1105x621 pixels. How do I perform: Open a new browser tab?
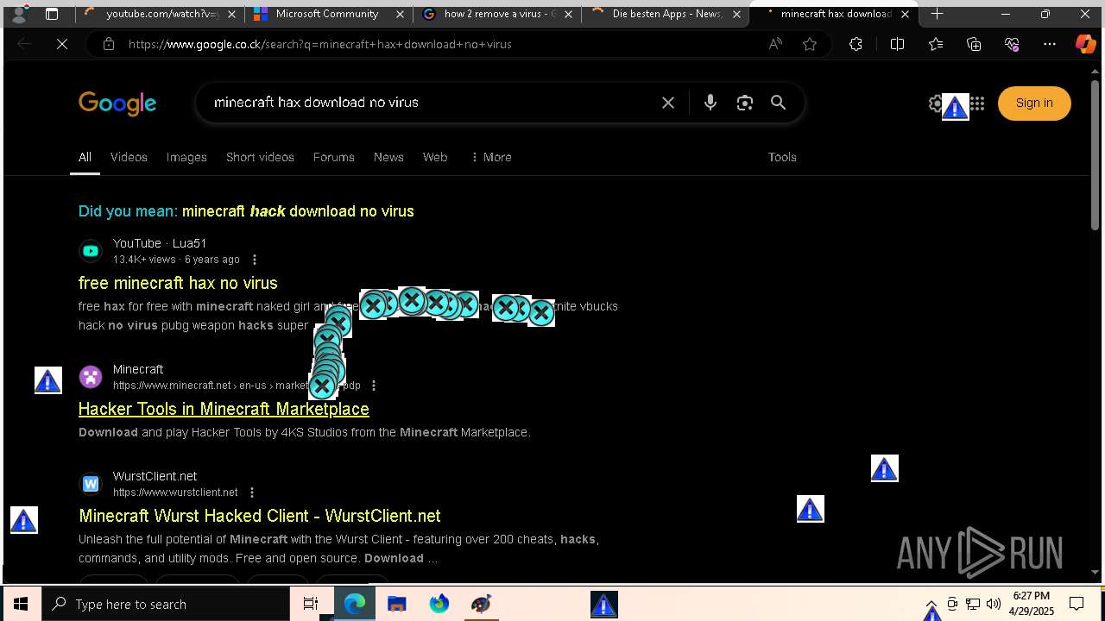[x=937, y=14]
